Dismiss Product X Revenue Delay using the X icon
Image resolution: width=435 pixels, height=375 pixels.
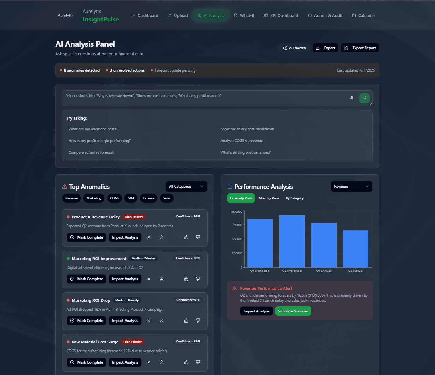point(149,237)
